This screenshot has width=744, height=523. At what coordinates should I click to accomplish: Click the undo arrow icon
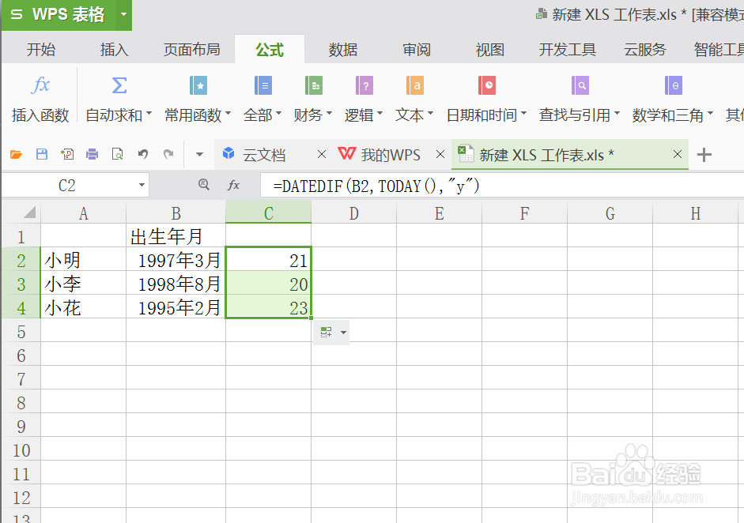pyautogui.click(x=143, y=153)
